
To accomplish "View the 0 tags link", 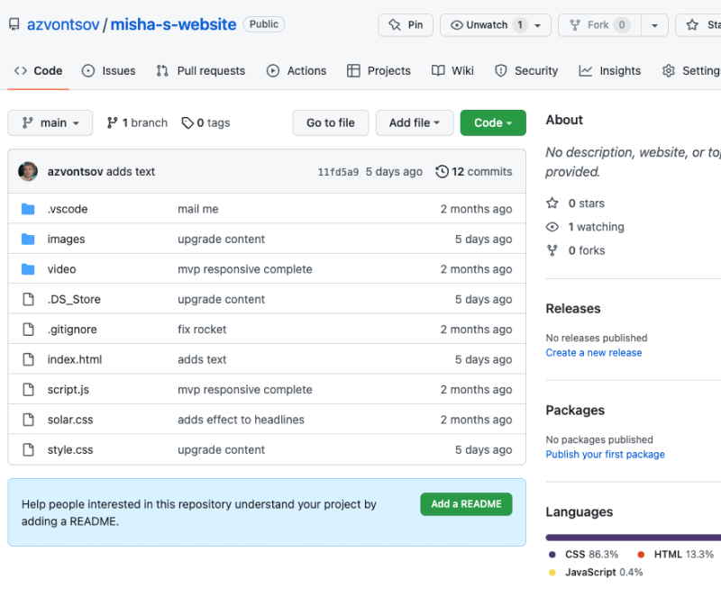I will [205, 122].
